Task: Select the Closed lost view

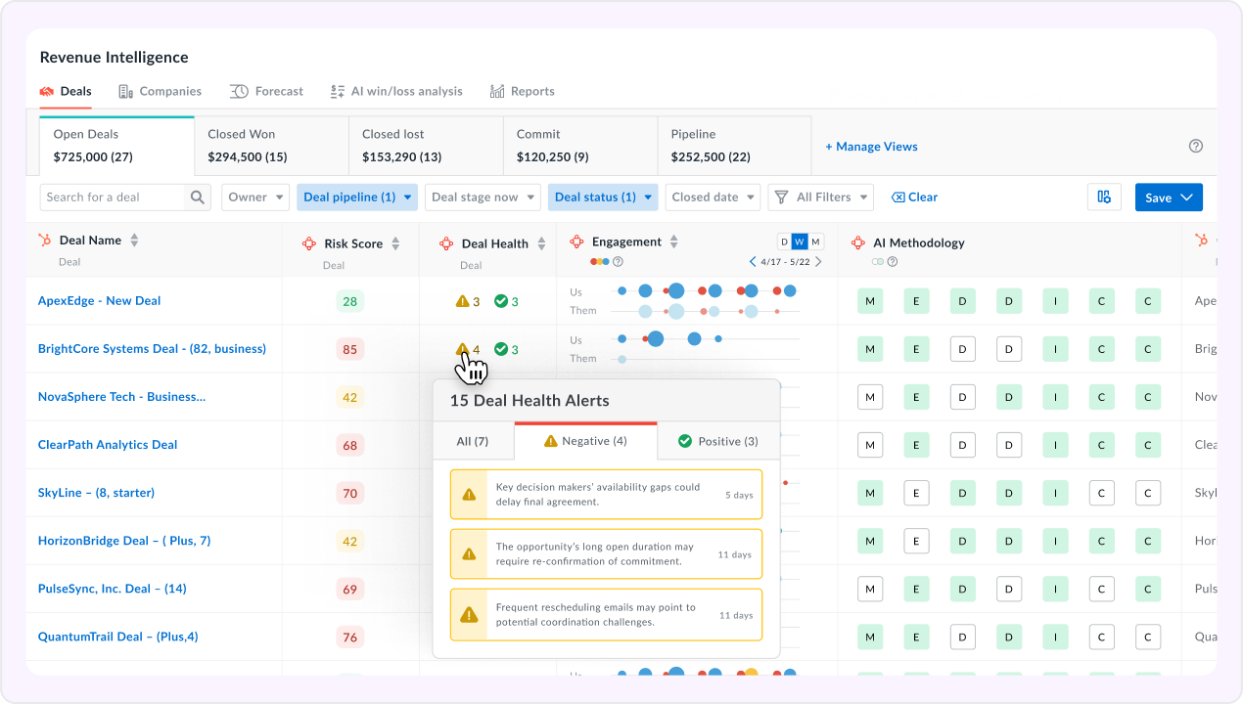Action: (x=426, y=146)
